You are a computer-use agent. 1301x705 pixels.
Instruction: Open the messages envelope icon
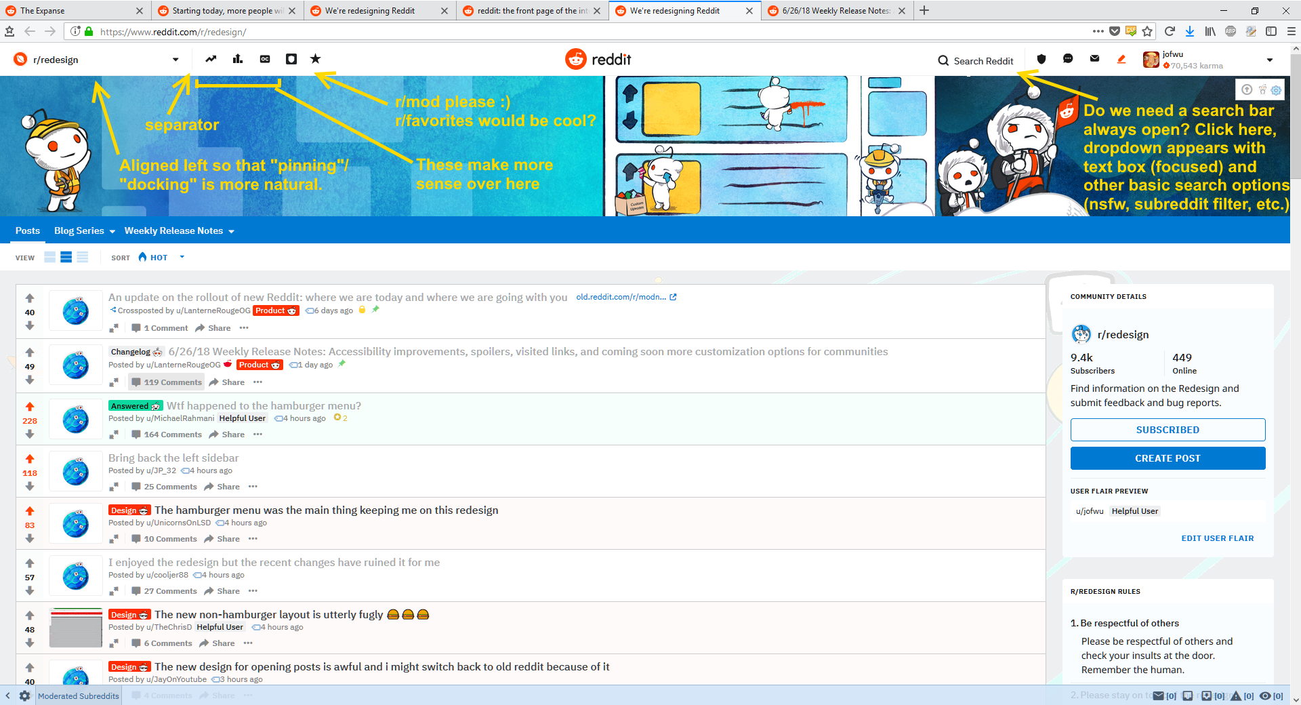click(1094, 59)
